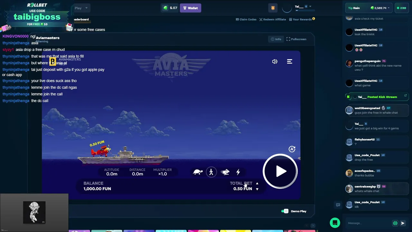This screenshot has height=232, width=412.
Task: Send the chat message arrow button
Action: pyautogui.click(x=403, y=223)
